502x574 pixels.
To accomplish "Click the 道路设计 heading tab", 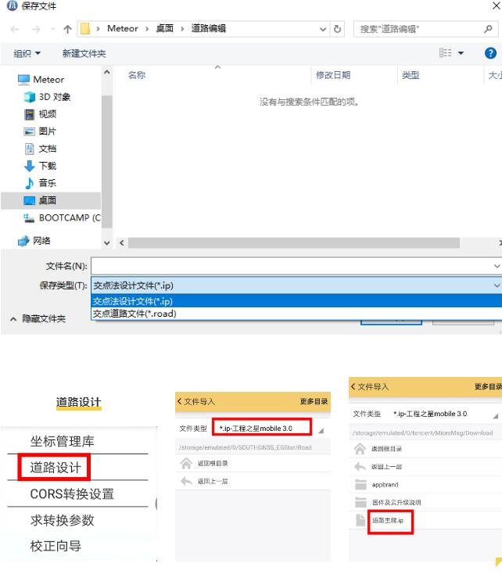I will pos(78,402).
